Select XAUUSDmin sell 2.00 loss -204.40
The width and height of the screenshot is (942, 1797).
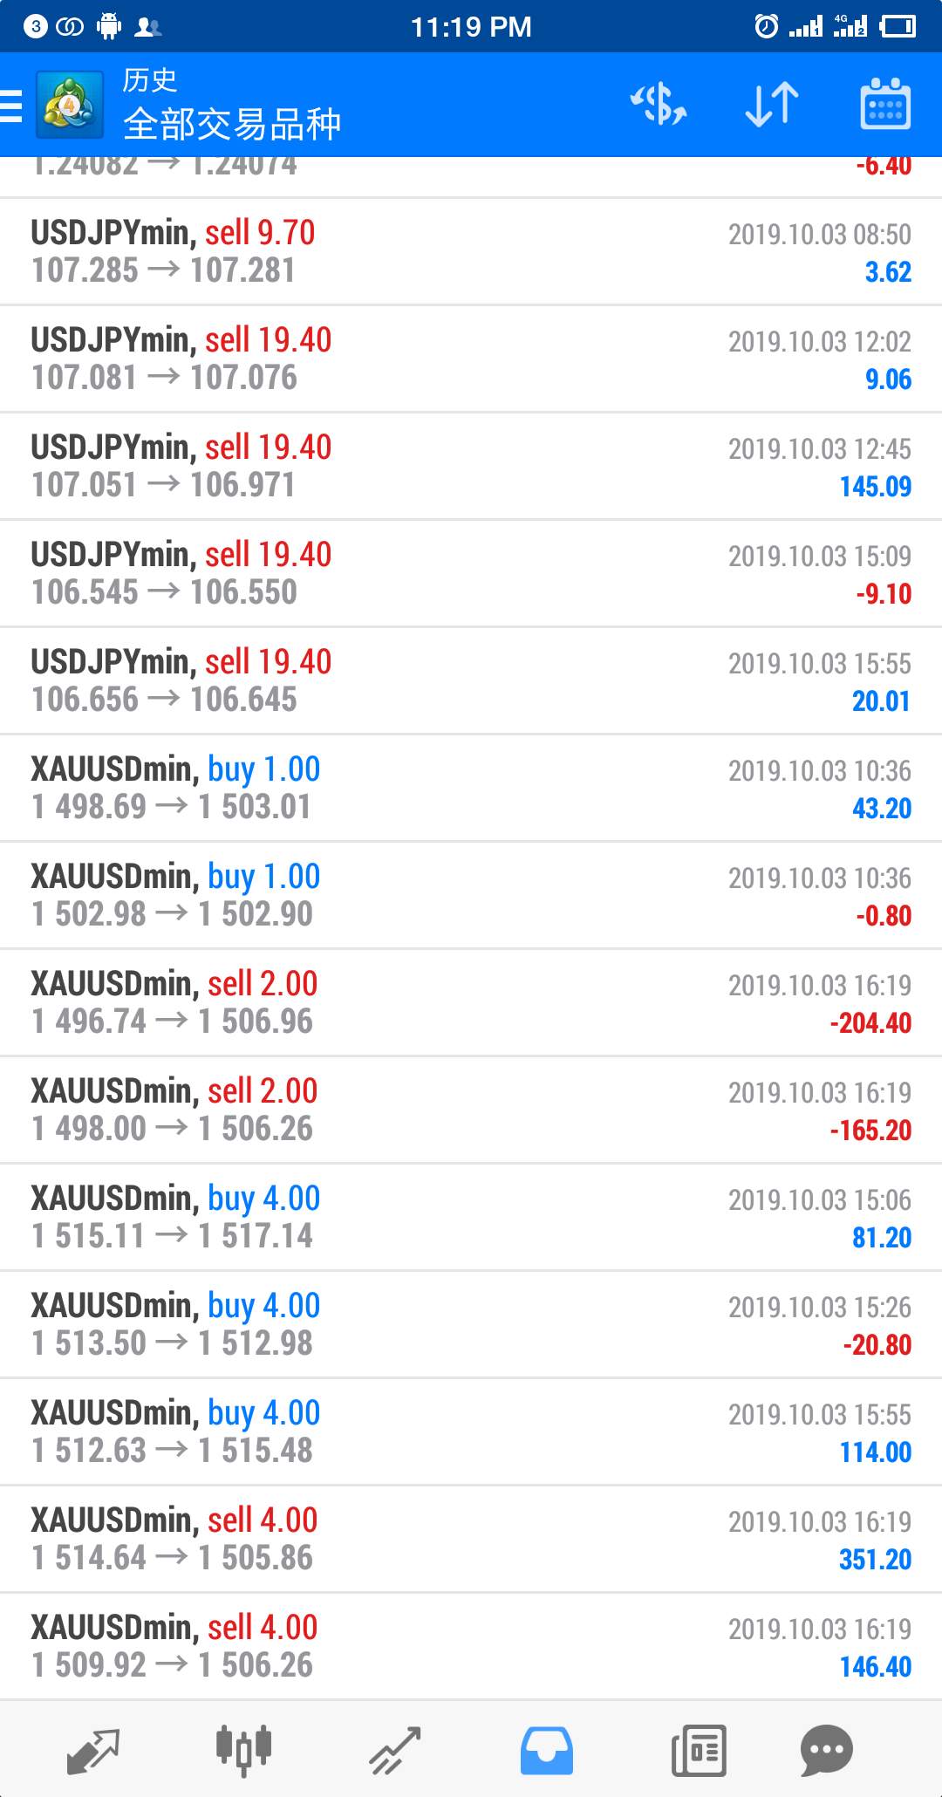click(x=471, y=1003)
